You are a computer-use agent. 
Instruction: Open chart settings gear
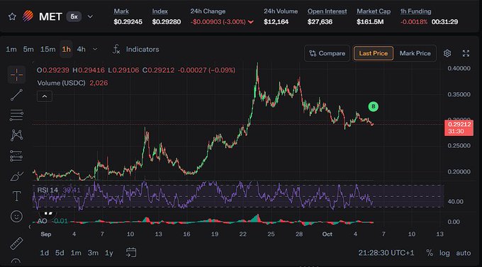pyautogui.click(x=447, y=53)
